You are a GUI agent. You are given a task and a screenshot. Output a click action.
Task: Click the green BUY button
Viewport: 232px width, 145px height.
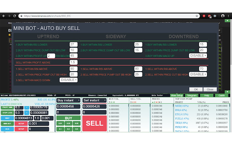[x=69, y=118]
